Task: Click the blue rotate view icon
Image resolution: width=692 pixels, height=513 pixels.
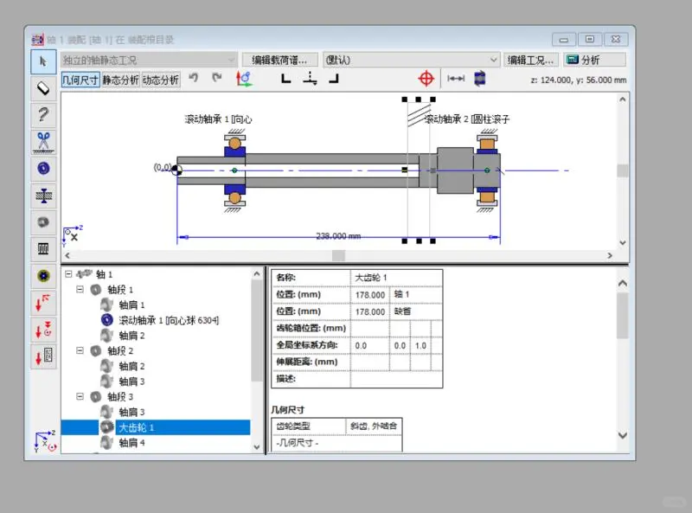Action: click(x=480, y=79)
